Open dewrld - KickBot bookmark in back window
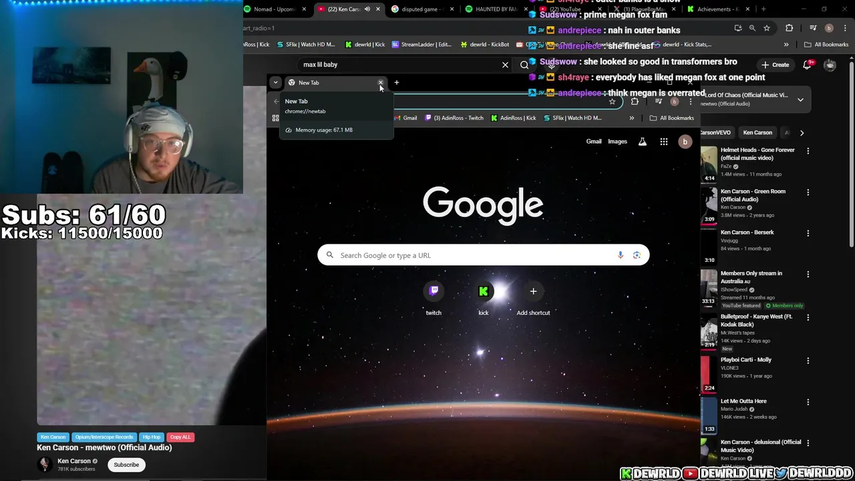 point(485,45)
